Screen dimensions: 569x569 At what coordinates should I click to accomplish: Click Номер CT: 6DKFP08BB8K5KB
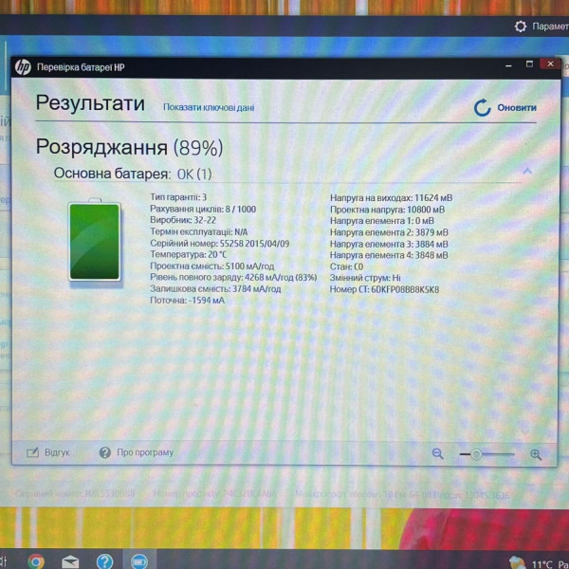point(384,289)
